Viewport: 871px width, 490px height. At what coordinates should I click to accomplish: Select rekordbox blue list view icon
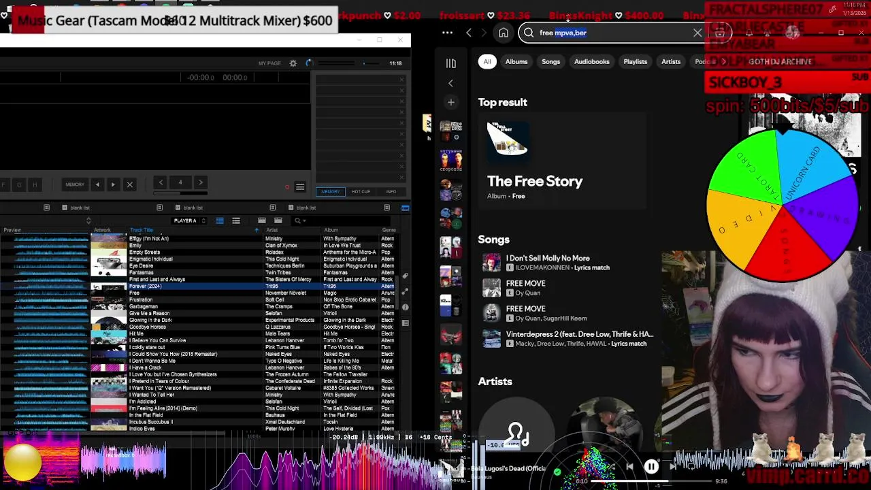(x=220, y=220)
